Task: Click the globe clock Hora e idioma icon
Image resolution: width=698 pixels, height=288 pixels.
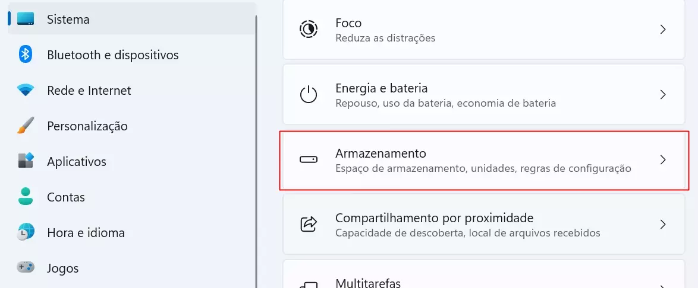Action: click(26, 232)
